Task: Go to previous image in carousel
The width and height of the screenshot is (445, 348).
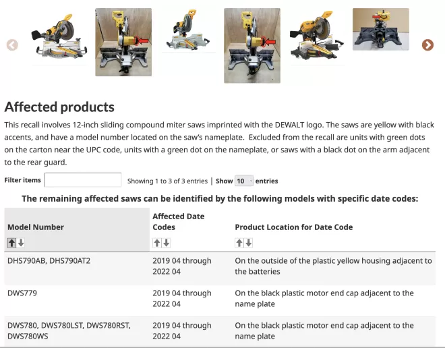Action: (12, 45)
